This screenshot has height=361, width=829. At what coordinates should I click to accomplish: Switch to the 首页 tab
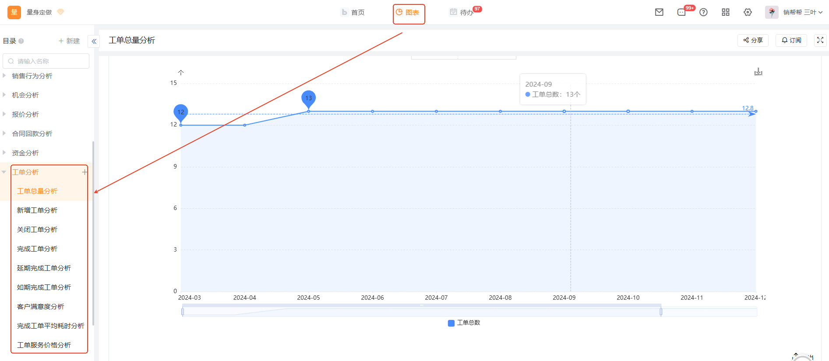(x=353, y=12)
